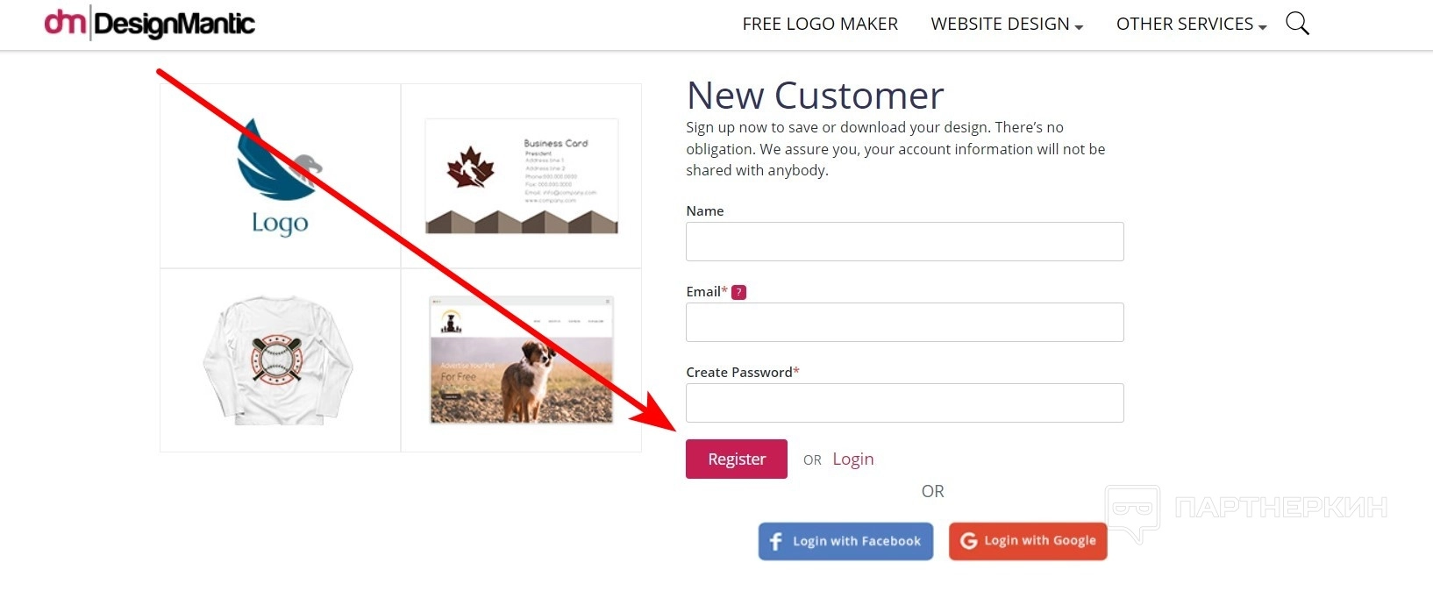Focus the Email input field

tap(904, 322)
